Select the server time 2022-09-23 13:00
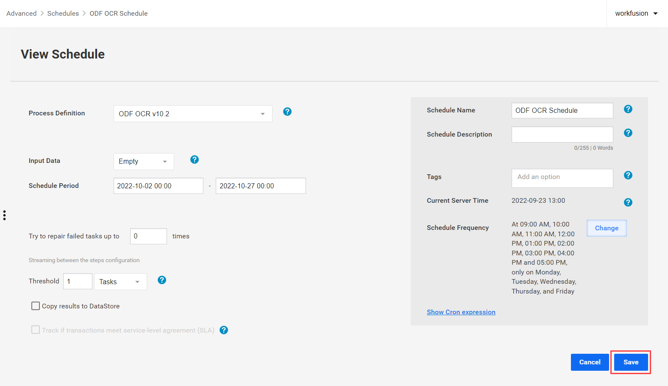The height and width of the screenshot is (386, 668). (538, 201)
